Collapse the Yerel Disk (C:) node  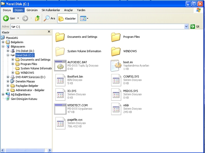8,55
